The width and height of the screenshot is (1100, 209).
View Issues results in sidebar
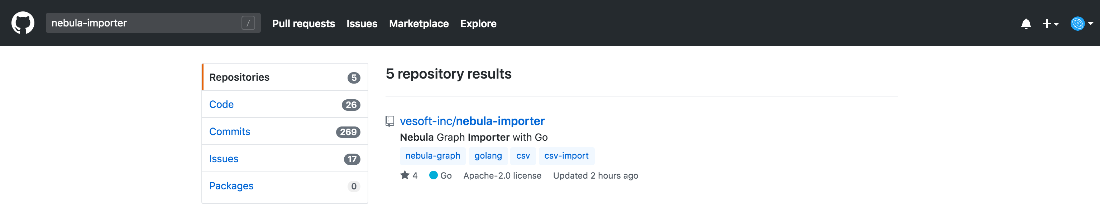pos(223,159)
